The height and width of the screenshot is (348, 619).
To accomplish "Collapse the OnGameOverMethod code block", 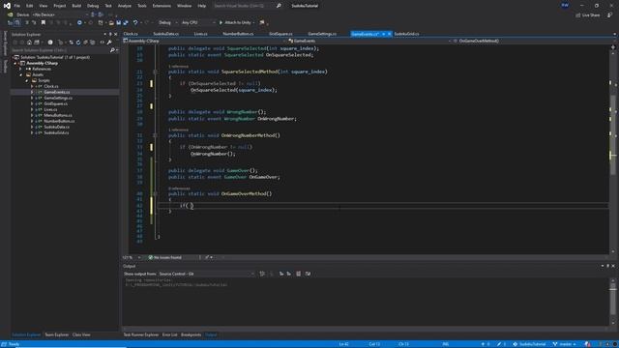I will point(155,193).
